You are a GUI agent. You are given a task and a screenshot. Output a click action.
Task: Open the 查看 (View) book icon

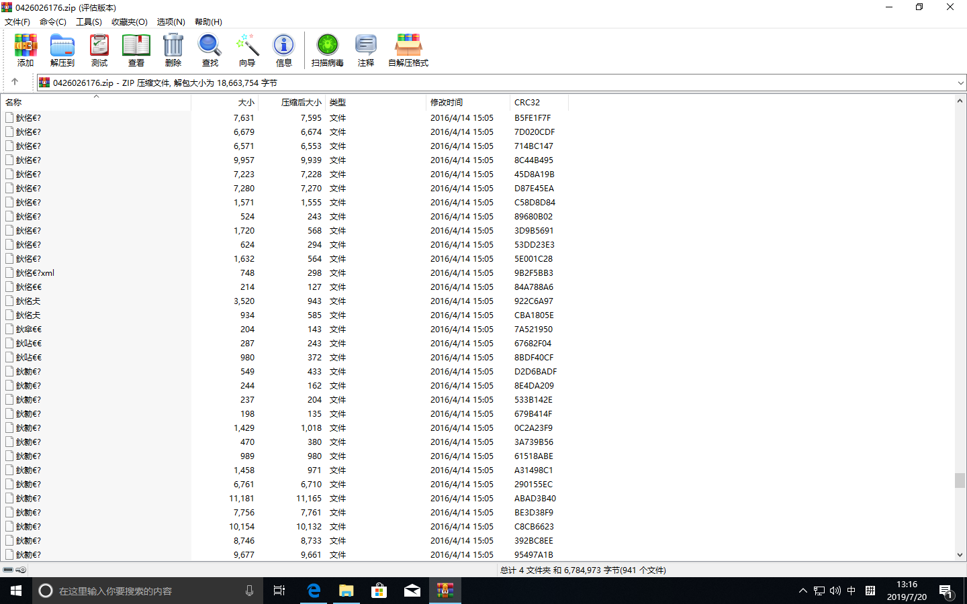(x=136, y=50)
